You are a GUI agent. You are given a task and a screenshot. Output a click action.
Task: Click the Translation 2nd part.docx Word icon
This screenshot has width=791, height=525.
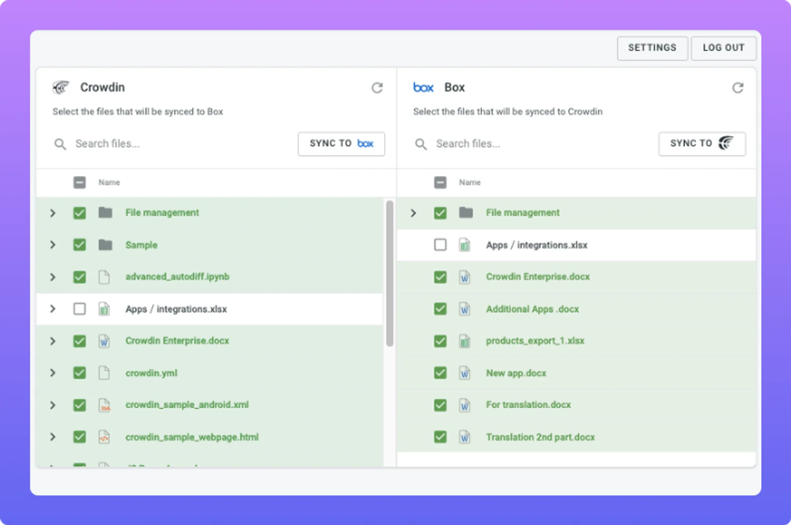pos(465,437)
